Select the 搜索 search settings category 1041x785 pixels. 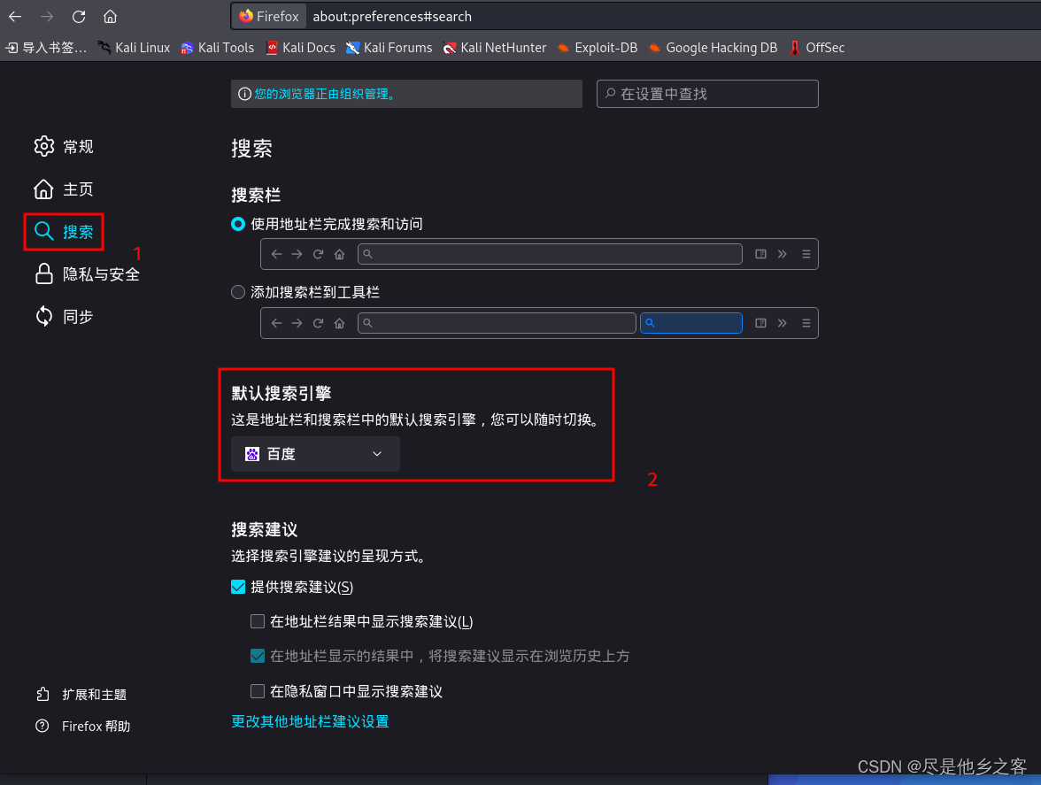click(x=64, y=232)
